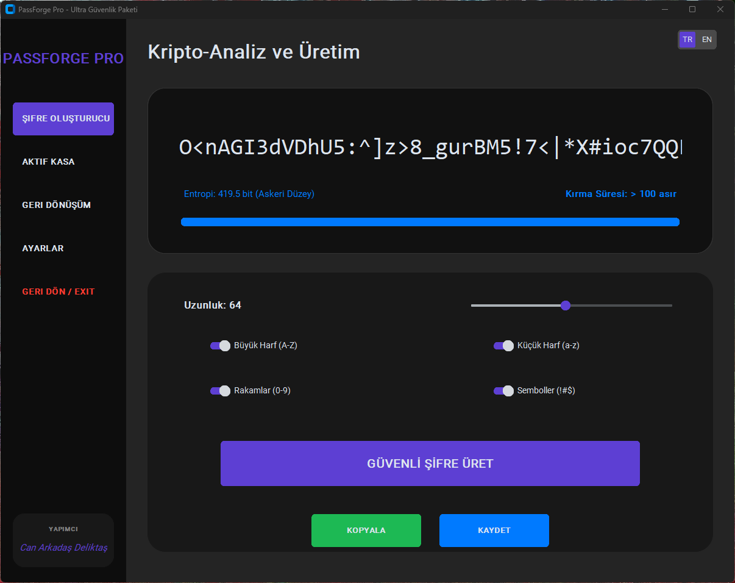Click the PASSFORGE PRO sidebar logo

(x=63, y=59)
